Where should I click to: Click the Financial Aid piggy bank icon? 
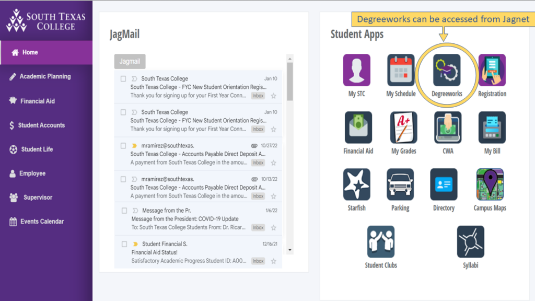(13, 101)
